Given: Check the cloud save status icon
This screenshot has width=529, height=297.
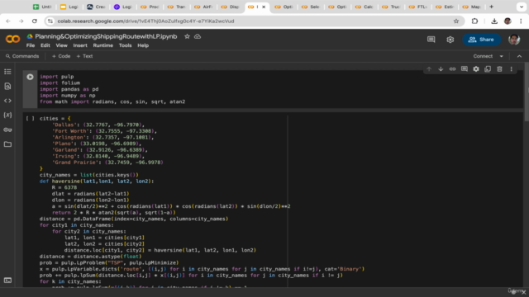Looking at the screenshot, I should click(198, 36).
